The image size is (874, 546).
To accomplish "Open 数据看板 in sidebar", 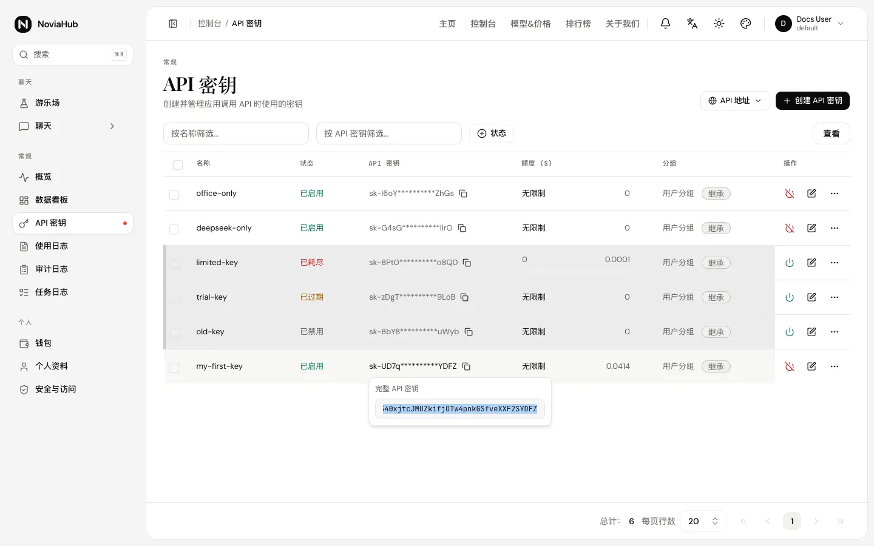I will pos(73,200).
